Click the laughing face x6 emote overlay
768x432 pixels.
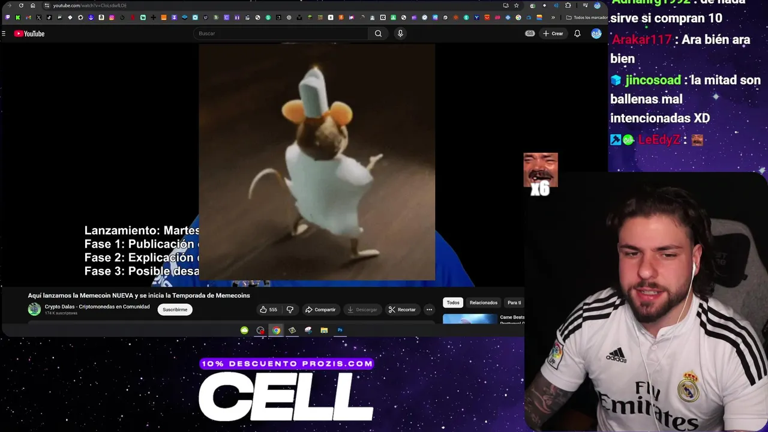[x=541, y=175]
